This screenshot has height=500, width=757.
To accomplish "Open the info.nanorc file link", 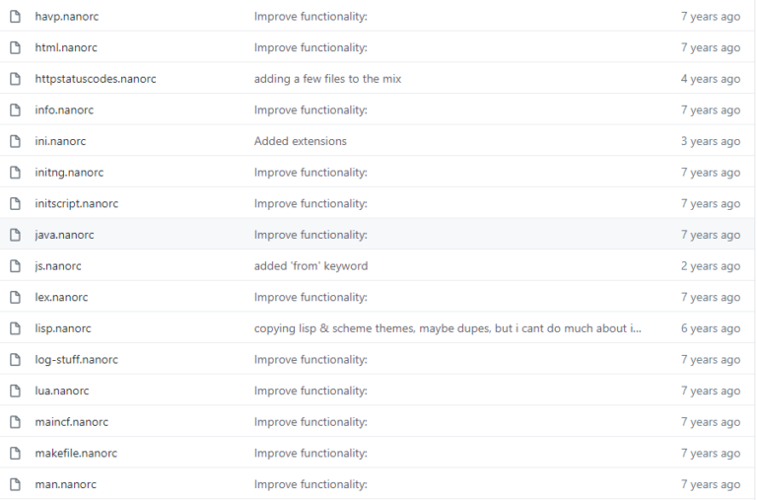I will tap(64, 110).
